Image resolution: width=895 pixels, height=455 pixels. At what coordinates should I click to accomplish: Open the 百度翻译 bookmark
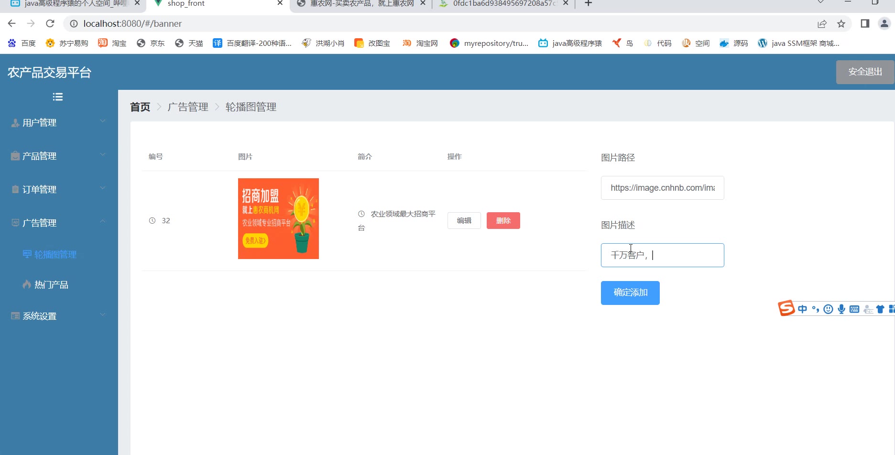[252, 43]
